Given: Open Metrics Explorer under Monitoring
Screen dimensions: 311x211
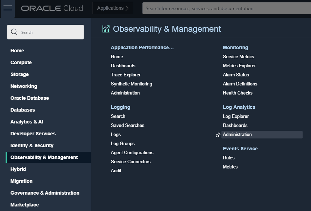Looking at the screenshot, I should click(x=239, y=66).
